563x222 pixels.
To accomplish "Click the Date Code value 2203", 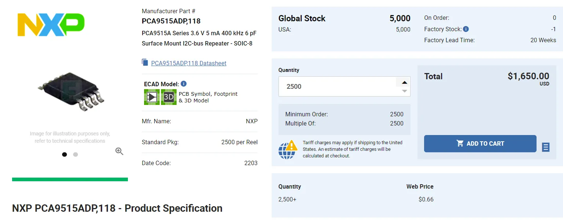I will 251,163.
